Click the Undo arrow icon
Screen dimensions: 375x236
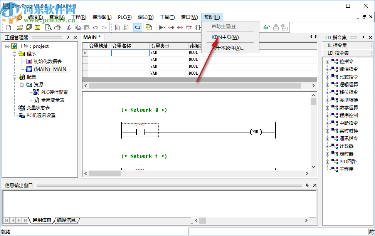[x=95, y=27]
